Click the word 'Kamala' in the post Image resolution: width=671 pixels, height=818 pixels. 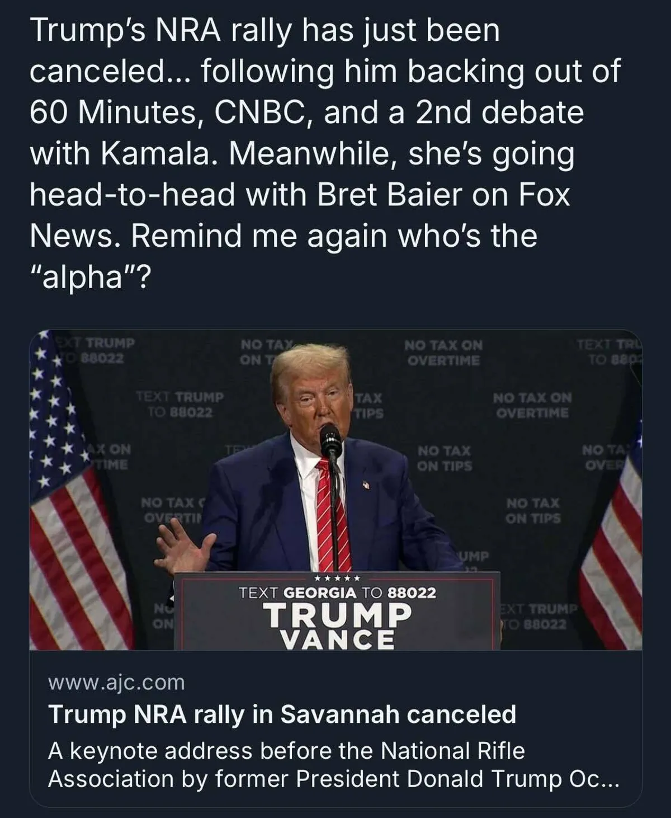158,153
